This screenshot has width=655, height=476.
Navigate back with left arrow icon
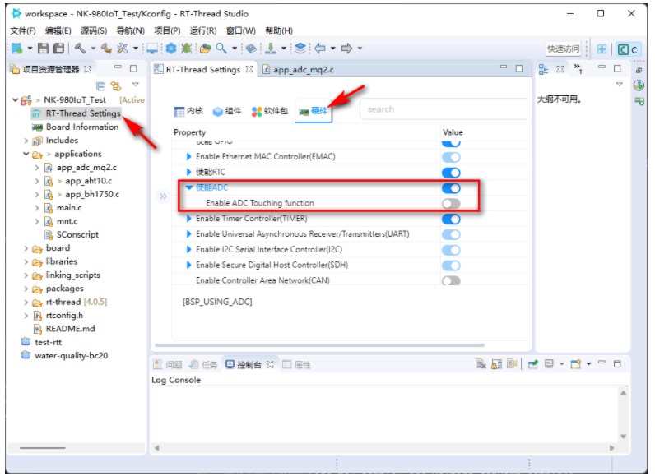coord(320,49)
